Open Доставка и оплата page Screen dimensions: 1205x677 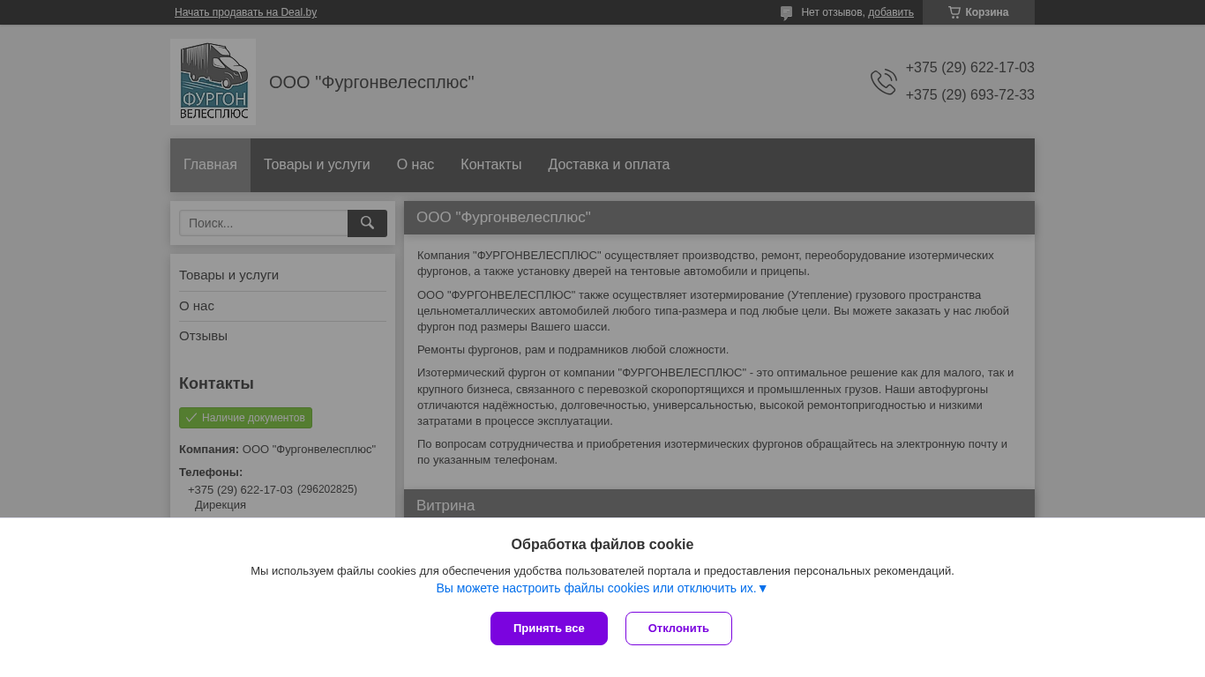pos(609,165)
